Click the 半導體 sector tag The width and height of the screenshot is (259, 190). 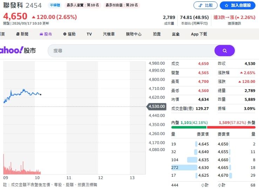(55, 5)
